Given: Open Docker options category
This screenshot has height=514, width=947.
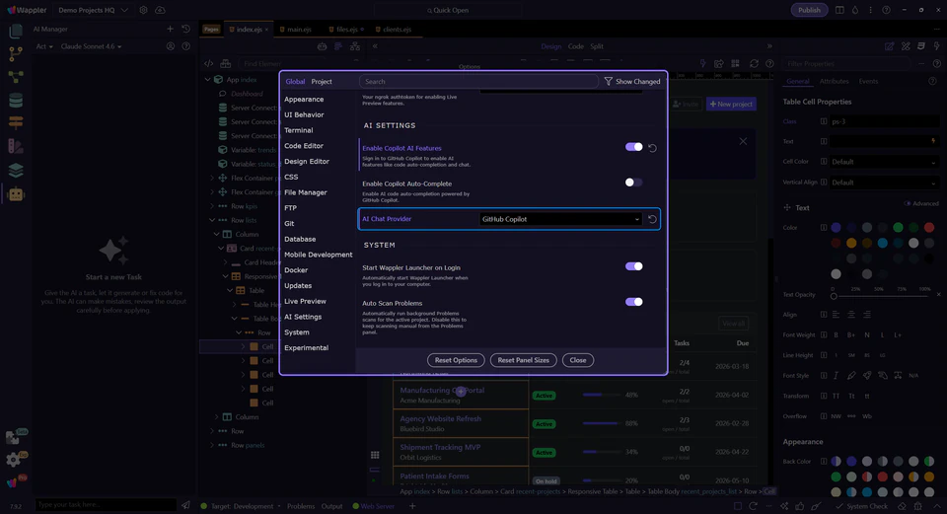Looking at the screenshot, I should [296, 270].
